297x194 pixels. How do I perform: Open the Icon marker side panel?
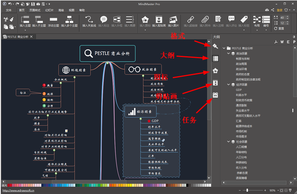tap(215, 71)
